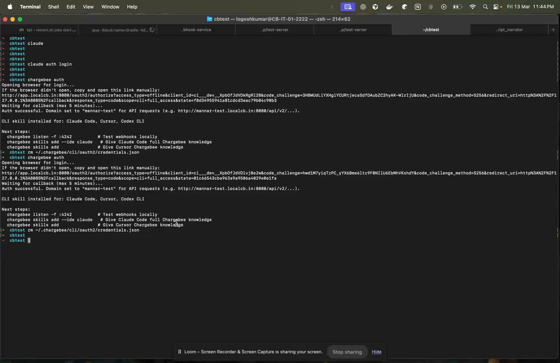Switch to the ..bhook-service tab
The height and width of the screenshot is (363, 560).
[x=196, y=30]
